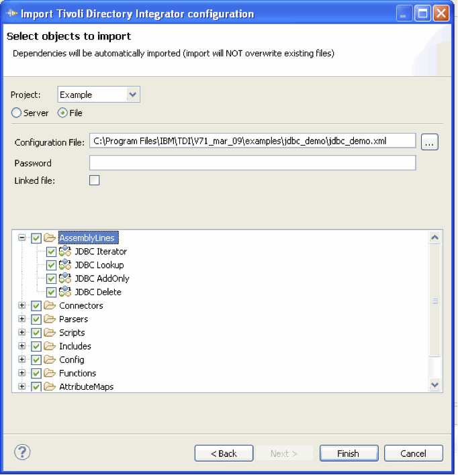Click the Config folder icon
This screenshot has width=458, height=475.
(50, 360)
